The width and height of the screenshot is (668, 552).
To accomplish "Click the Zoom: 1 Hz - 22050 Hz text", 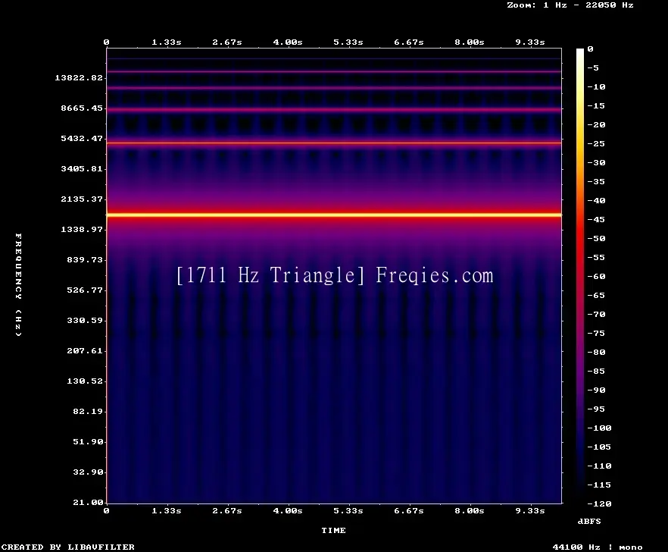I will 570,5.
